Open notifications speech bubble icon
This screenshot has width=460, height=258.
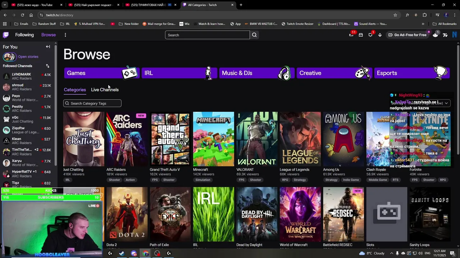click(371, 35)
